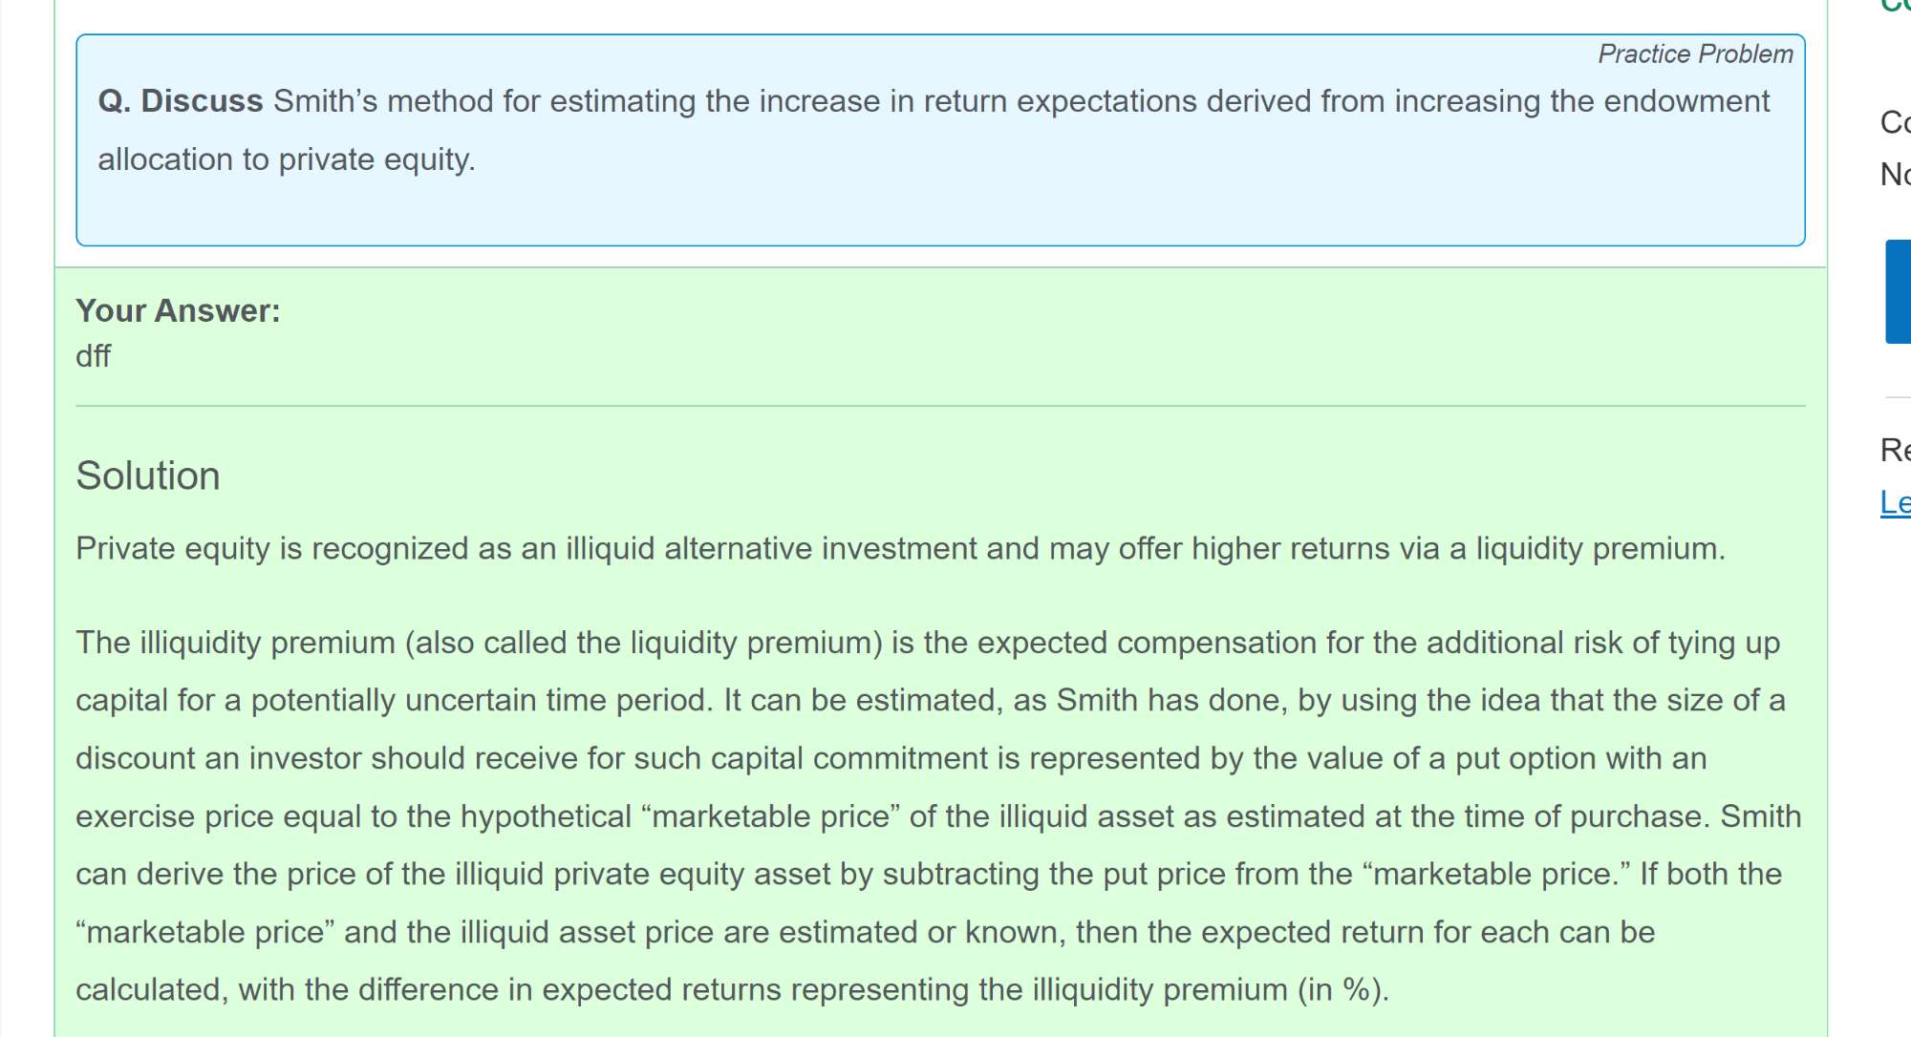Click the 'Co' text line in right sidebar
Viewport: 1911px width, 1037px height.
1896,122
